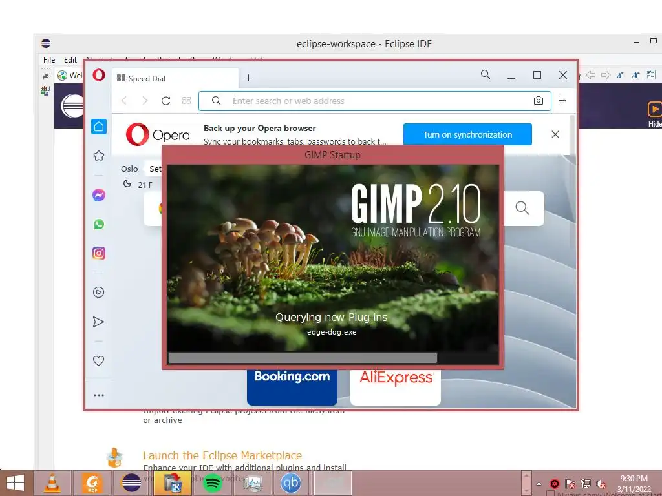Open AliExpress speed dial tile
Image resolution: width=662 pixels, height=496 pixels.
click(x=396, y=386)
